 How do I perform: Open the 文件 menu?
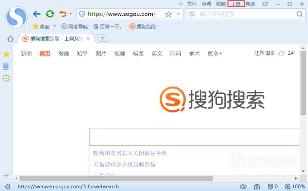coord(192,4)
